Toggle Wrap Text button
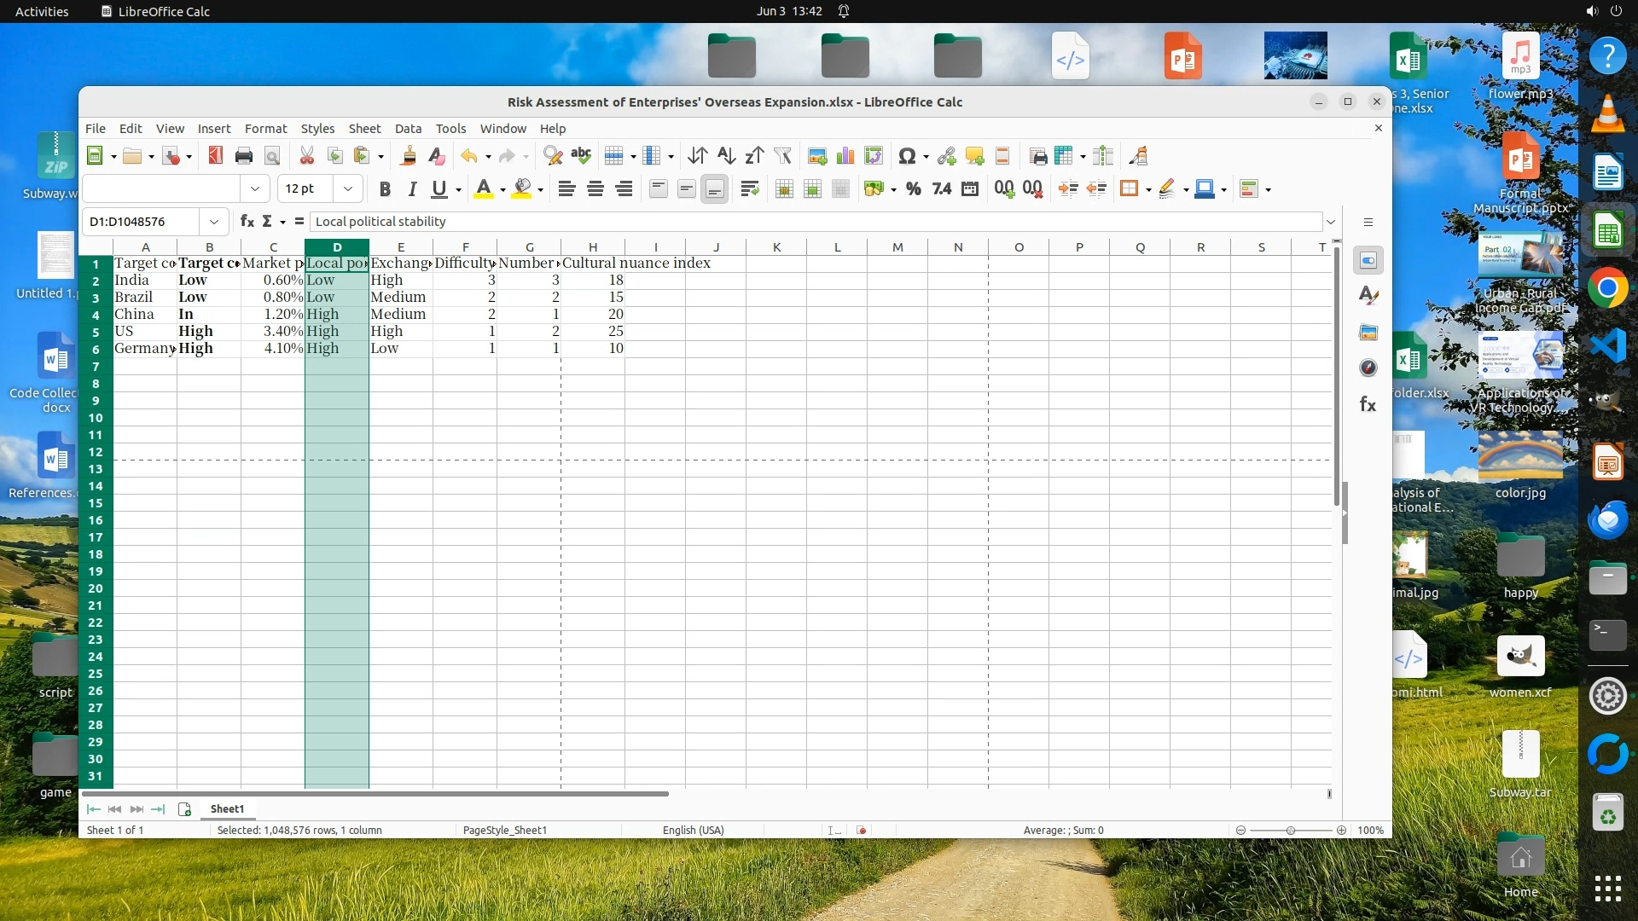1638x921 pixels. pyautogui.click(x=750, y=189)
